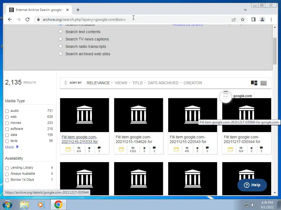Screen dimensions: 281x210
Task: Open a new browser tab
Action: pyautogui.click(x=78, y=10)
